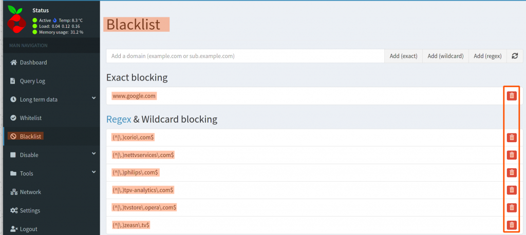Delete the www.google.com exact blocking entry

pyautogui.click(x=512, y=96)
